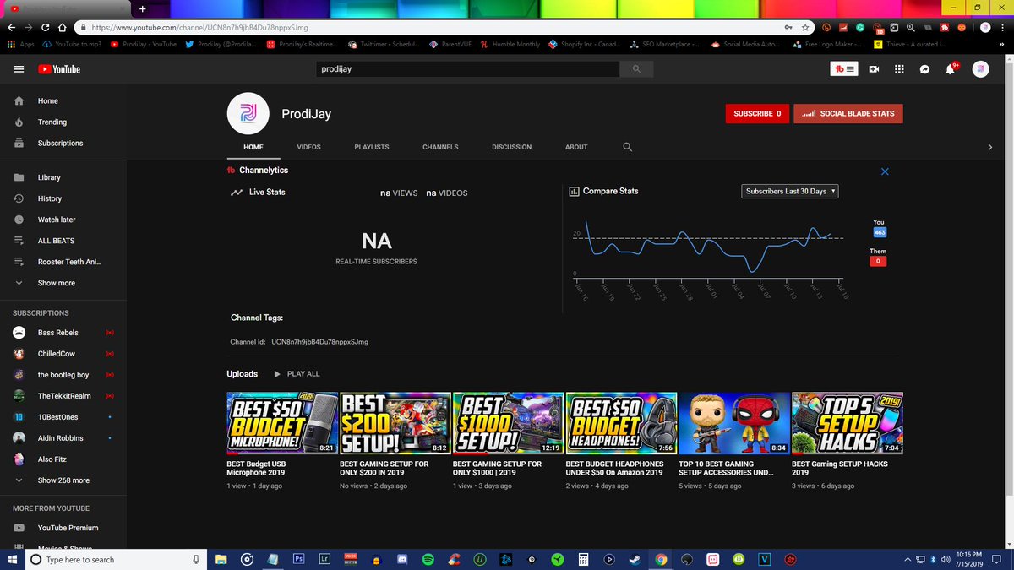Open TheTekkitRealm subscription

click(x=63, y=396)
